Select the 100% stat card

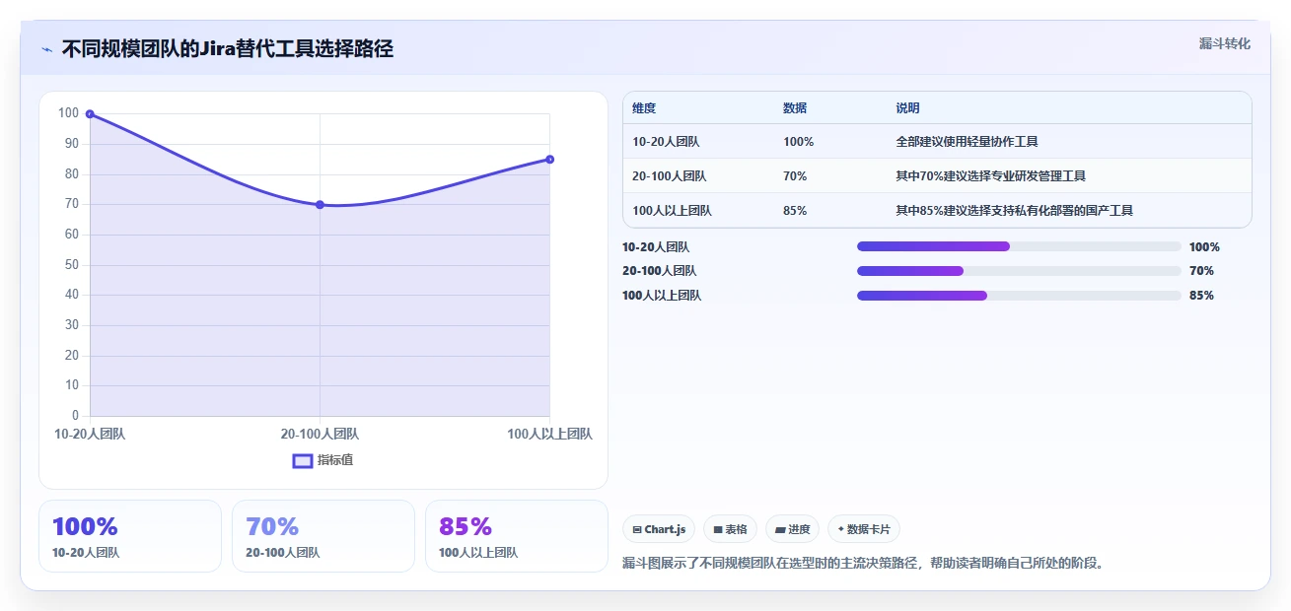point(130,536)
